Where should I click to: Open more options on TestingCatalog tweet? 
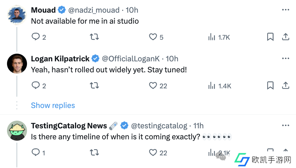286,126
